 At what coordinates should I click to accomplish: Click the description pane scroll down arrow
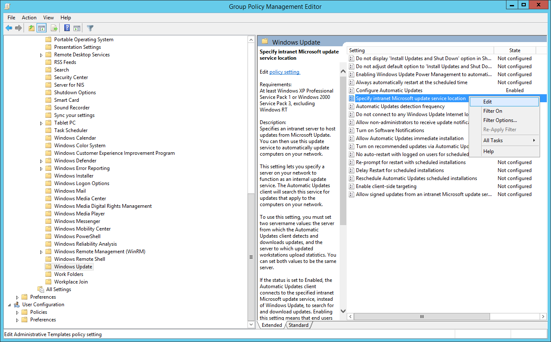(x=343, y=311)
